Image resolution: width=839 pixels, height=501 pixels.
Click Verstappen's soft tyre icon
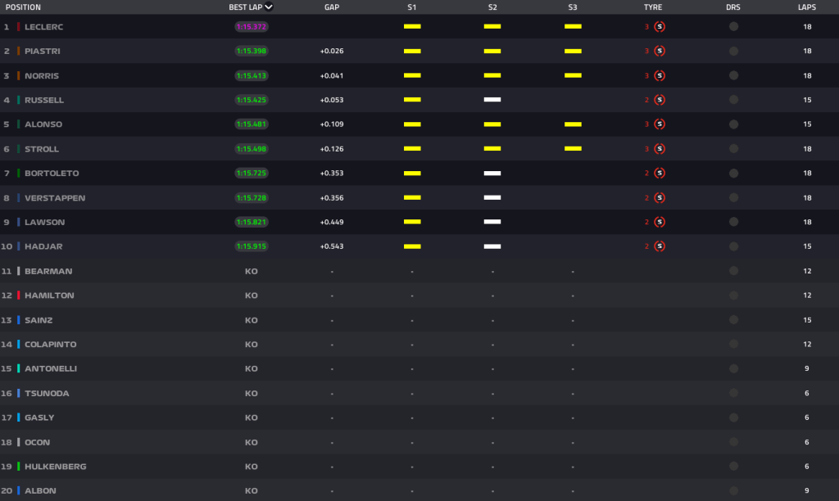point(660,198)
